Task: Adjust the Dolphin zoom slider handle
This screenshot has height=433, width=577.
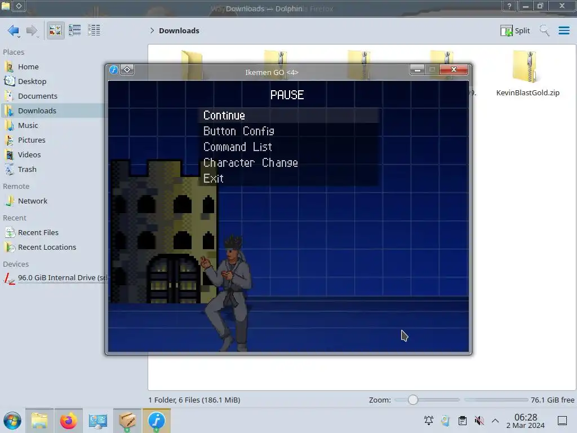Action: (x=413, y=400)
